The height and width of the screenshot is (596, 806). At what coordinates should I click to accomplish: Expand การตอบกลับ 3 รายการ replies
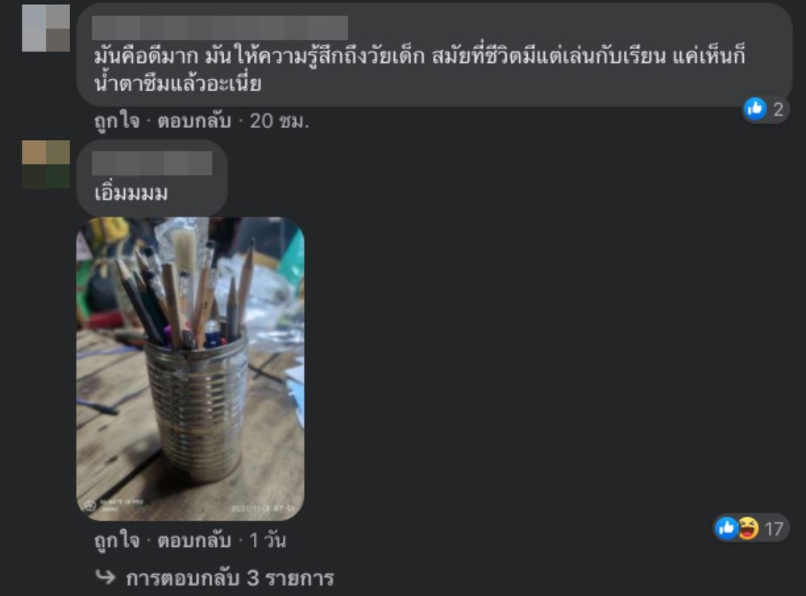coord(230,578)
